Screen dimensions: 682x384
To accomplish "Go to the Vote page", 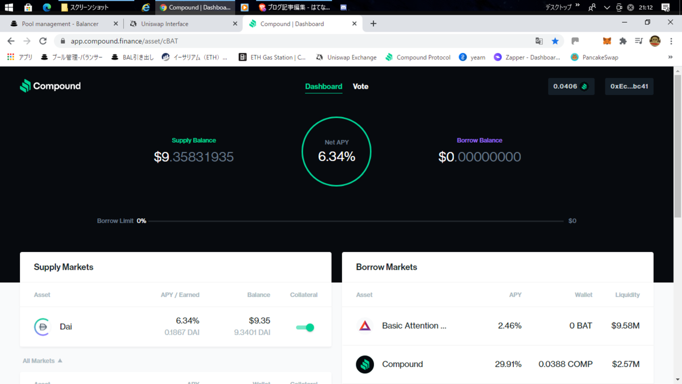I will (x=360, y=86).
